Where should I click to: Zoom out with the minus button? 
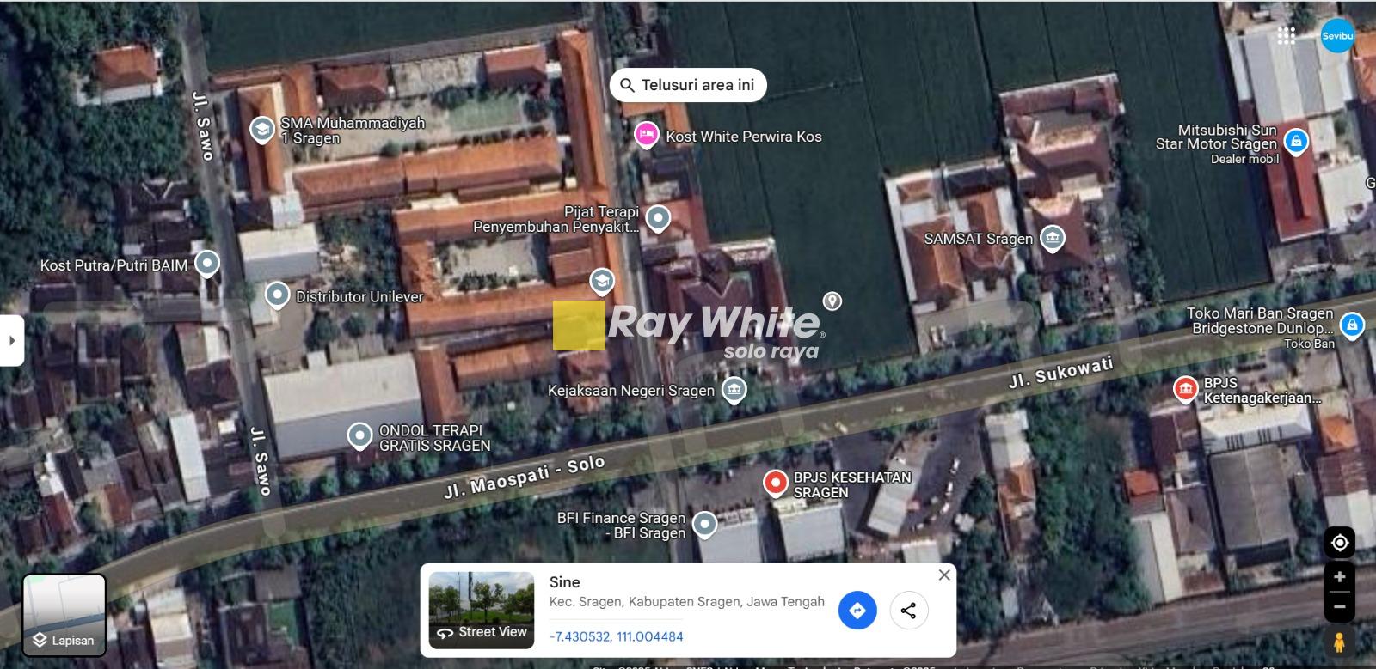(x=1339, y=607)
